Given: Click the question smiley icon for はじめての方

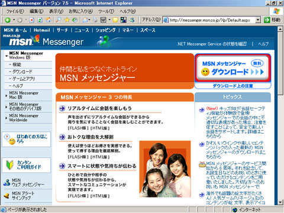Looking at the screenshot, I should point(9,139).
